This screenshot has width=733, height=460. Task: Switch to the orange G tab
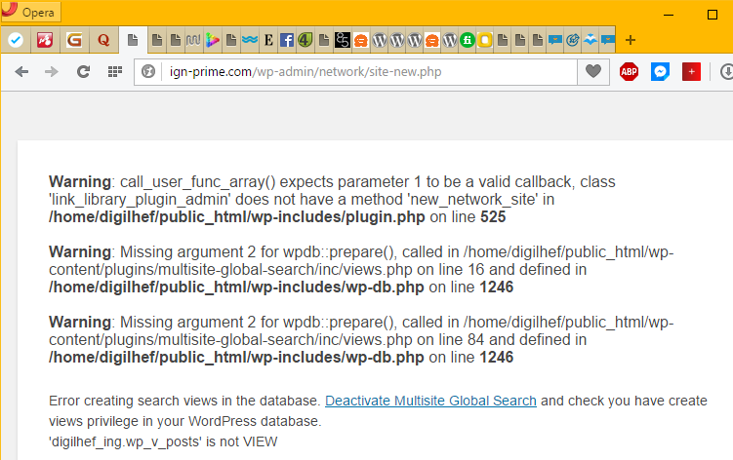point(74,40)
